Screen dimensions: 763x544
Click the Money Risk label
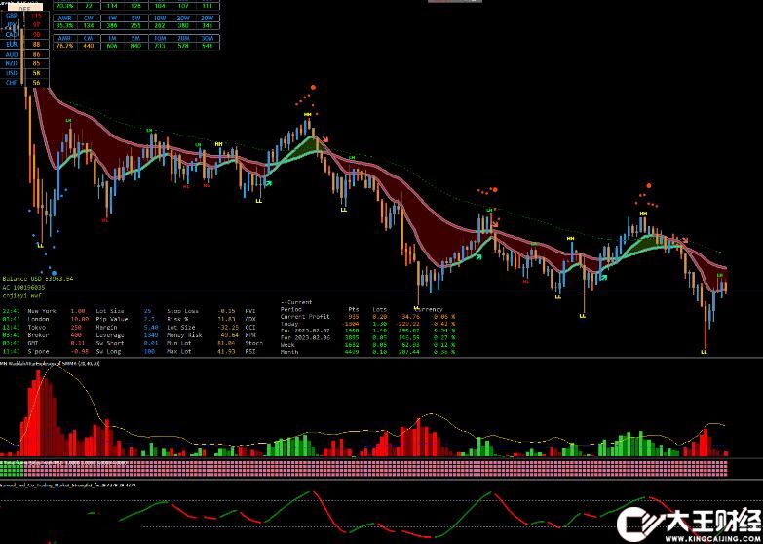coord(184,335)
